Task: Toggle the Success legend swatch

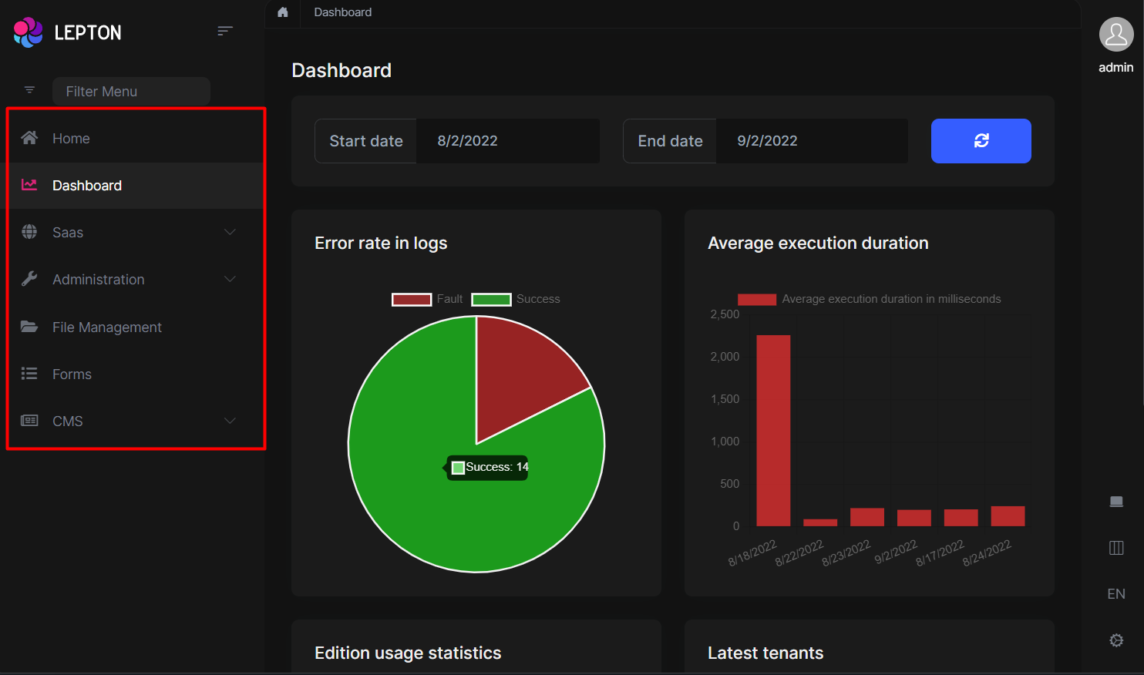Action: point(492,300)
